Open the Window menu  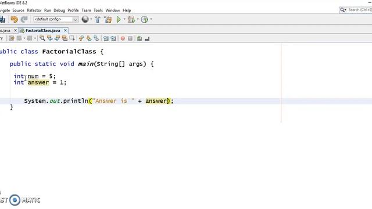click(x=112, y=10)
